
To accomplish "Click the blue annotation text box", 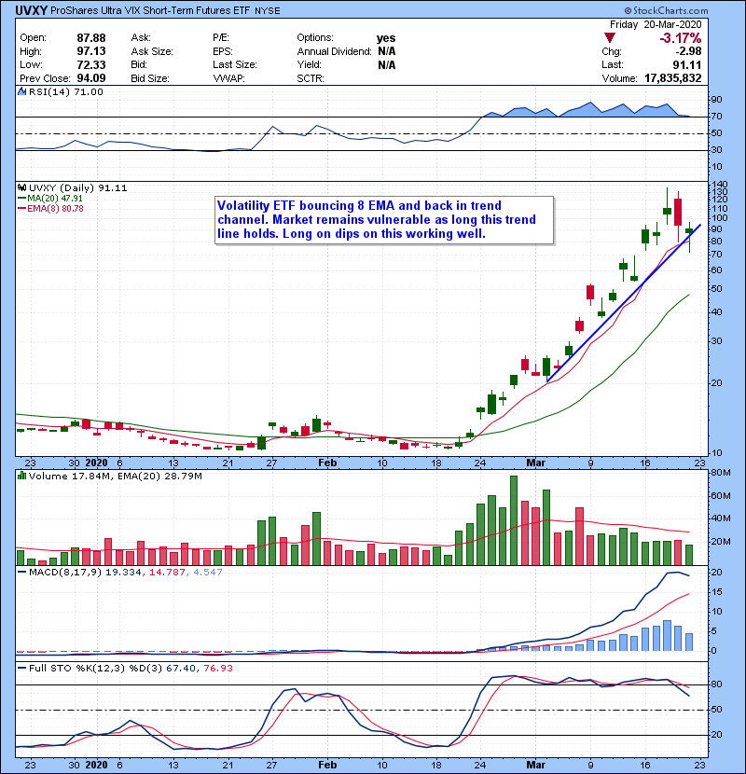I will coord(384,220).
